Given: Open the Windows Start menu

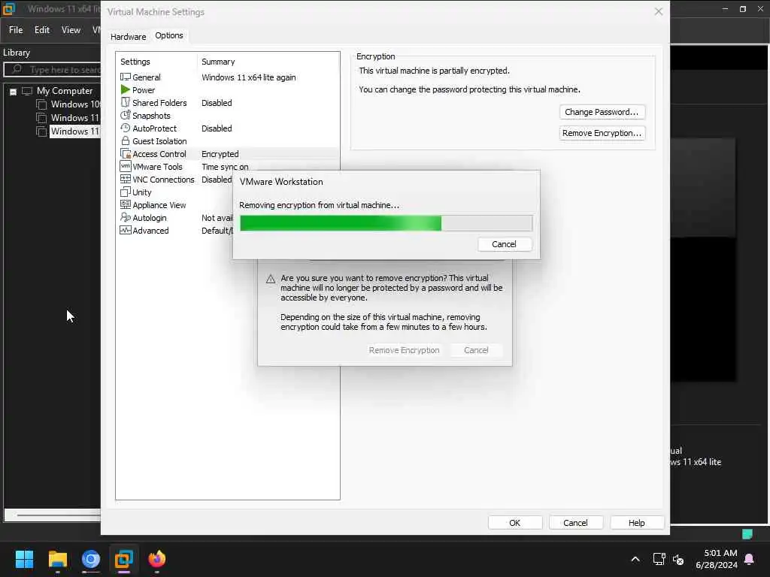Looking at the screenshot, I should pyautogui.click(x=24, y=559).
